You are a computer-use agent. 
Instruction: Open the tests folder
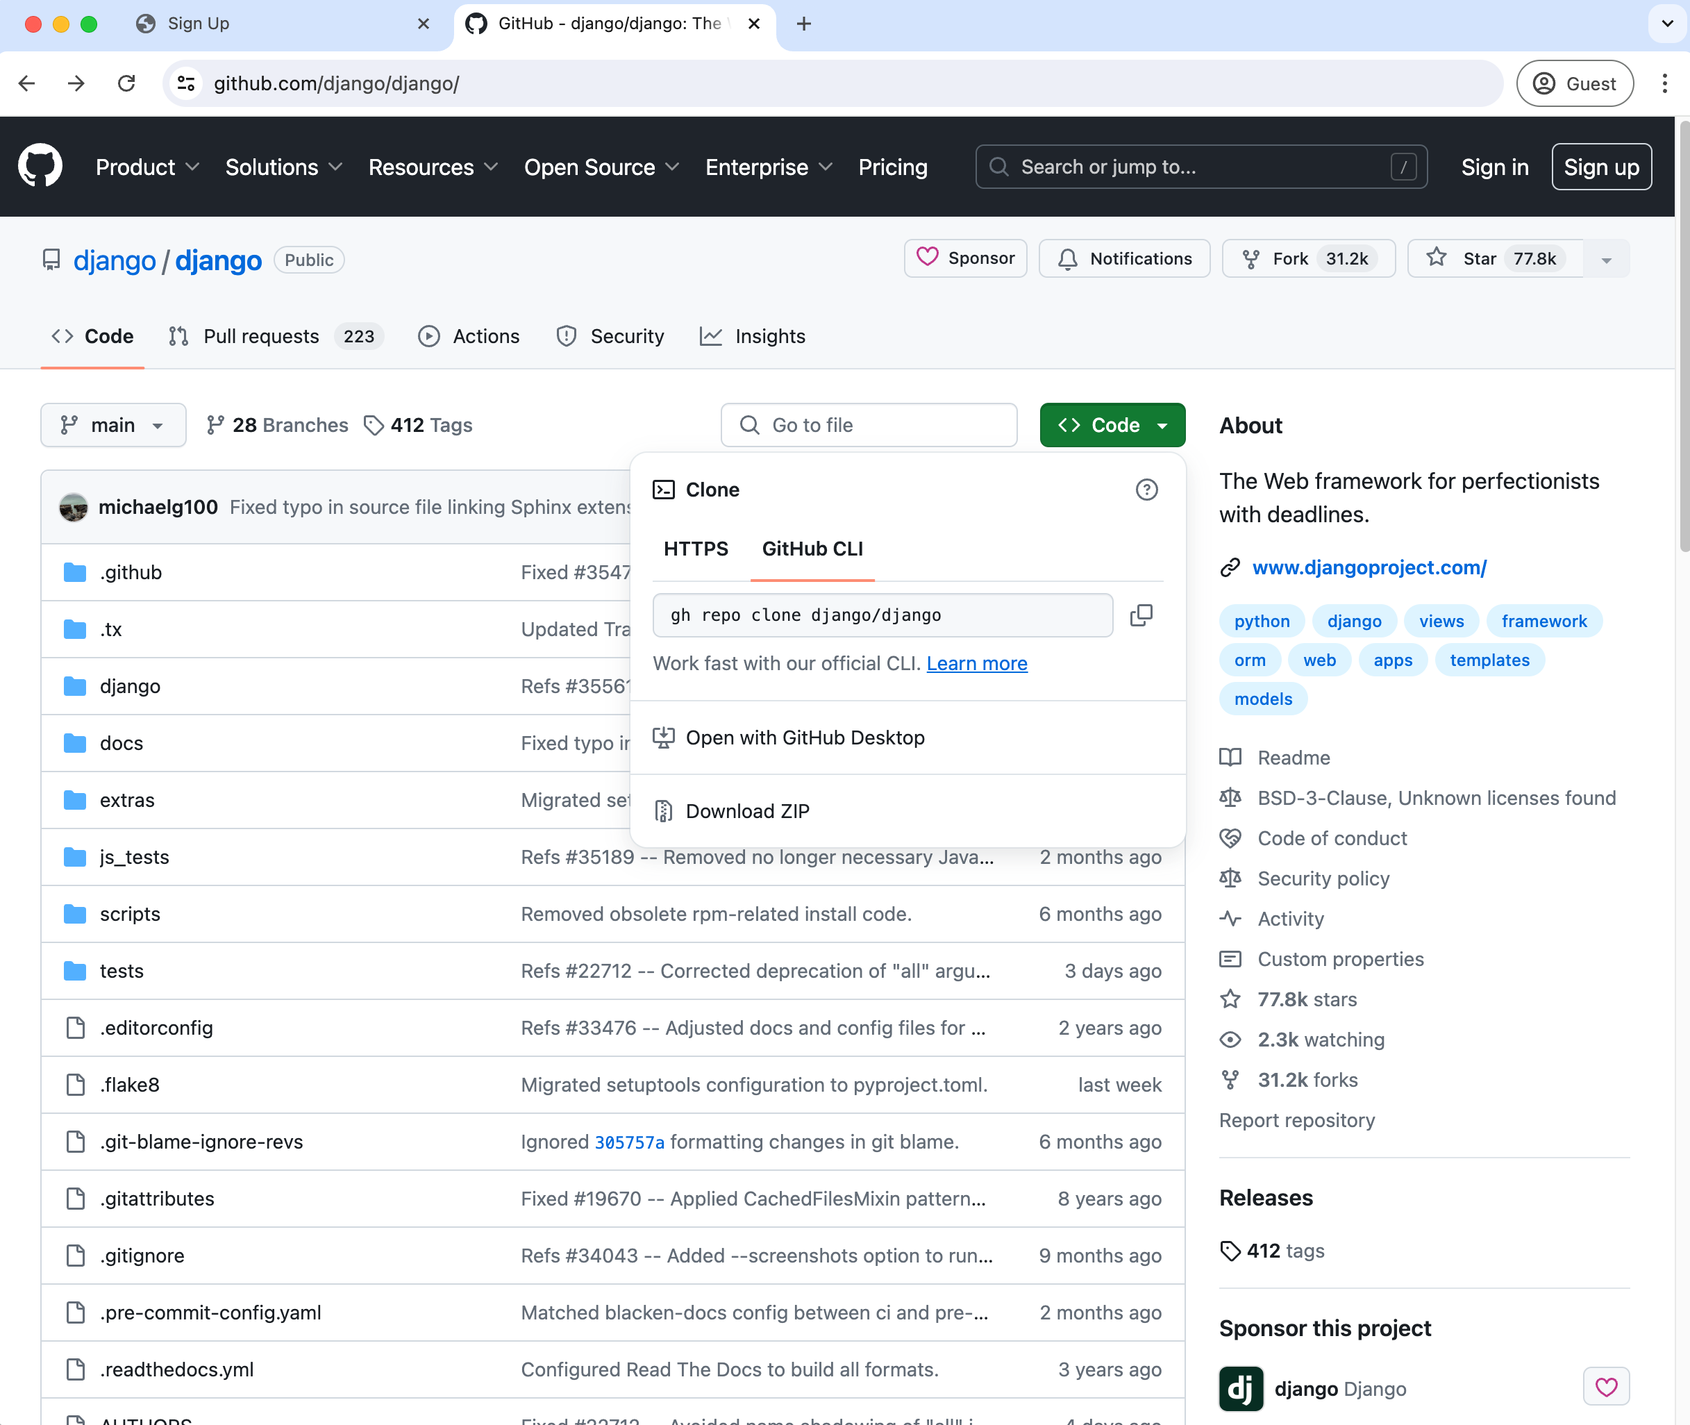(x=122, y=971)
